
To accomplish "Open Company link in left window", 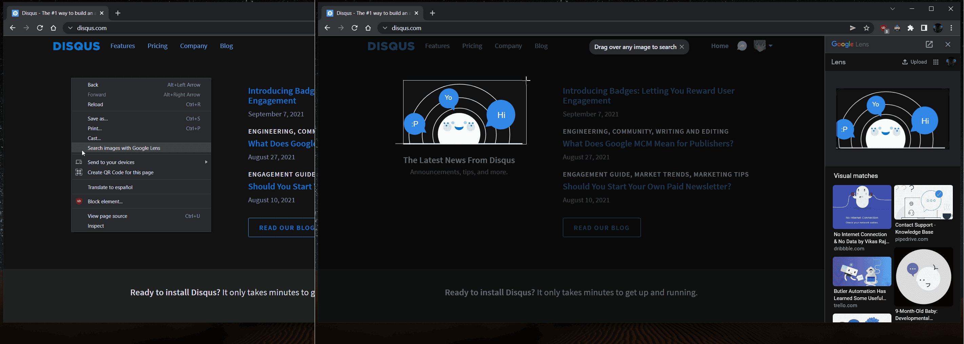I will [194, 46].
